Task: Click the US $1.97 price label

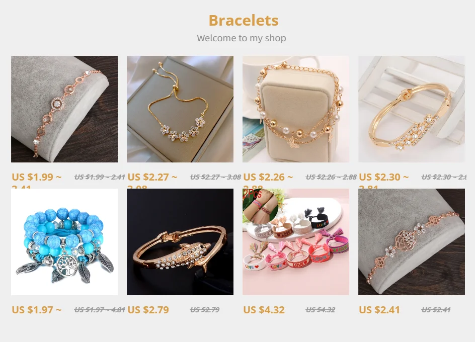Action: coord(37,310)
